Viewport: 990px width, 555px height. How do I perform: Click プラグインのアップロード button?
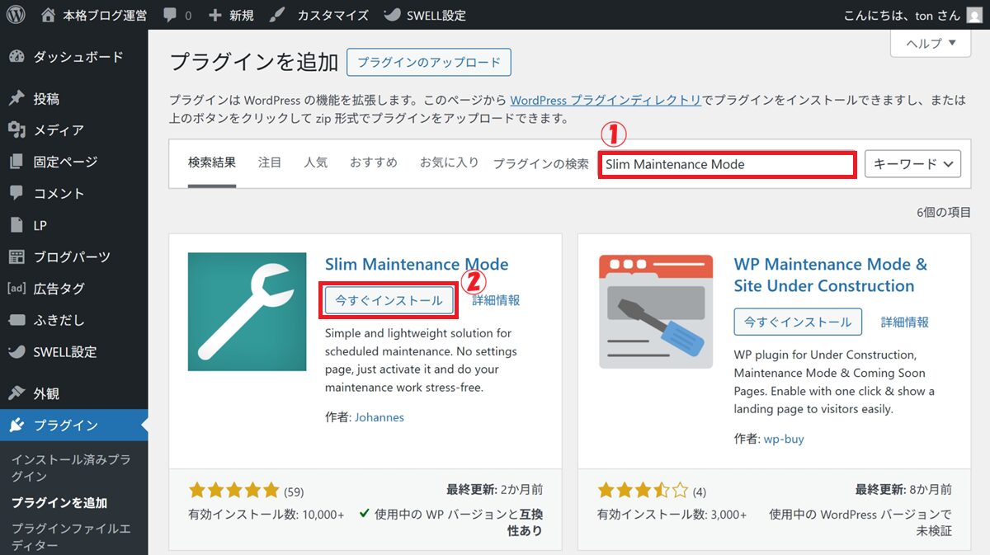(x=428, y=62)
